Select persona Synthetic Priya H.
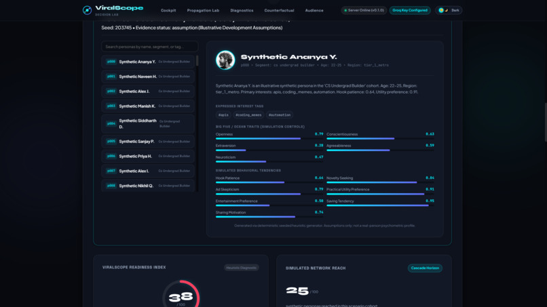 point(148,156)
